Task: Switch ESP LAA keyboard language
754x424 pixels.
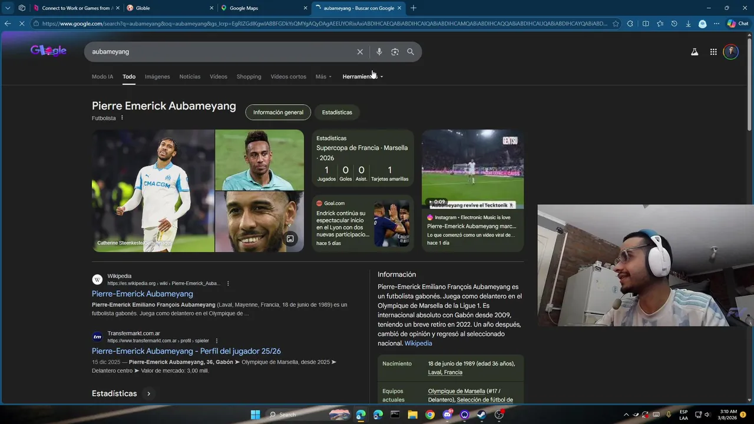Action: (x=683, y=415)
